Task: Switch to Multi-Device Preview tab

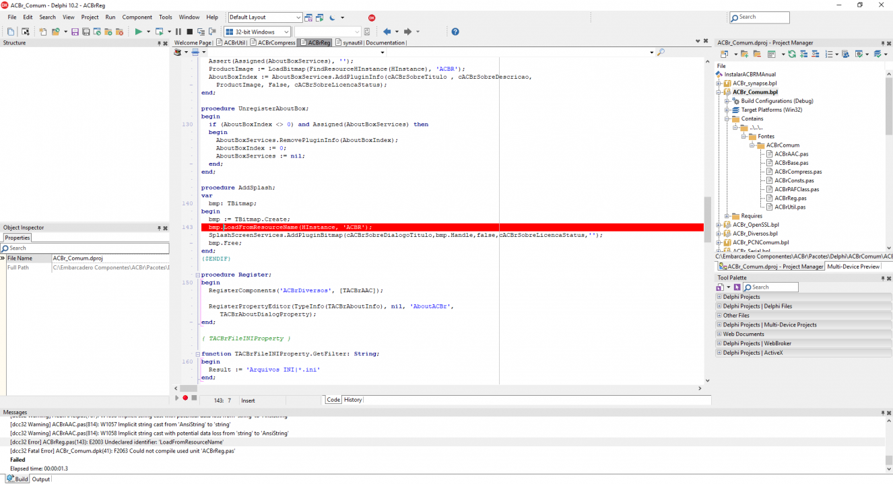Action: (x=853, y=267)
